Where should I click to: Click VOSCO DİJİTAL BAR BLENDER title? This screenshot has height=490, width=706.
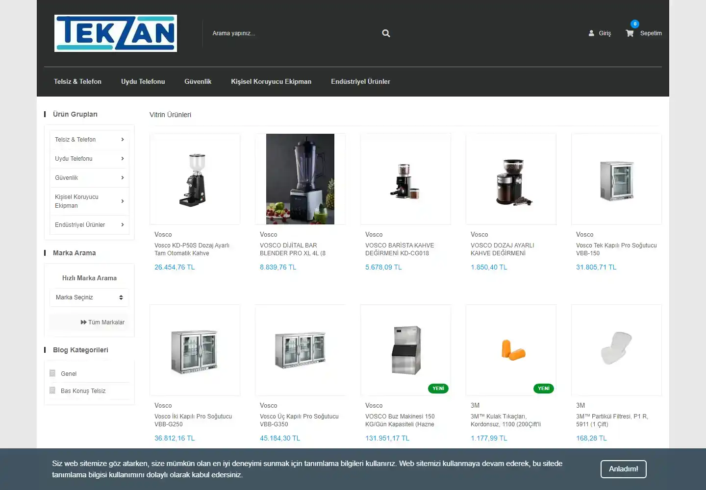(x=293, y=249)
